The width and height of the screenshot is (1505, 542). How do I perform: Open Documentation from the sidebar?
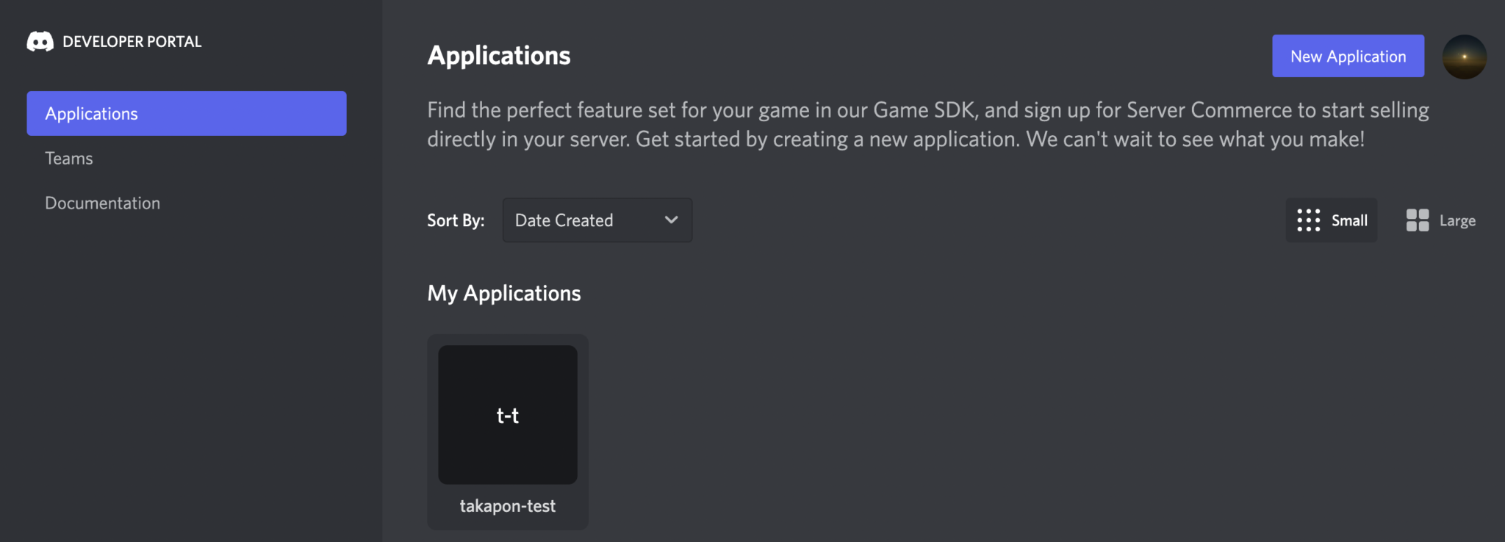[x=103, y=203]
